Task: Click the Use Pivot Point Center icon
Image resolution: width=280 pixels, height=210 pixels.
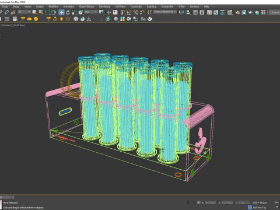Action: pos(101,12)
